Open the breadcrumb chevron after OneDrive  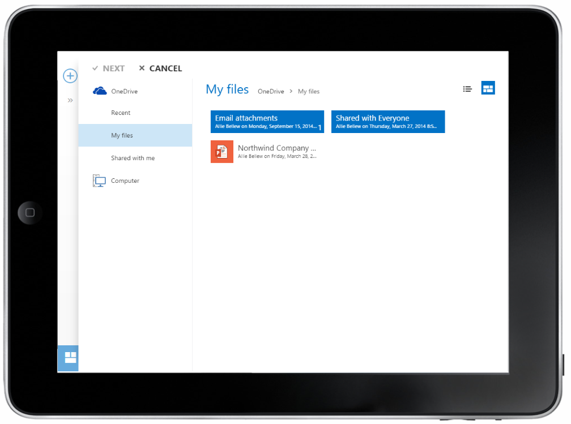[x=291, y=91]
